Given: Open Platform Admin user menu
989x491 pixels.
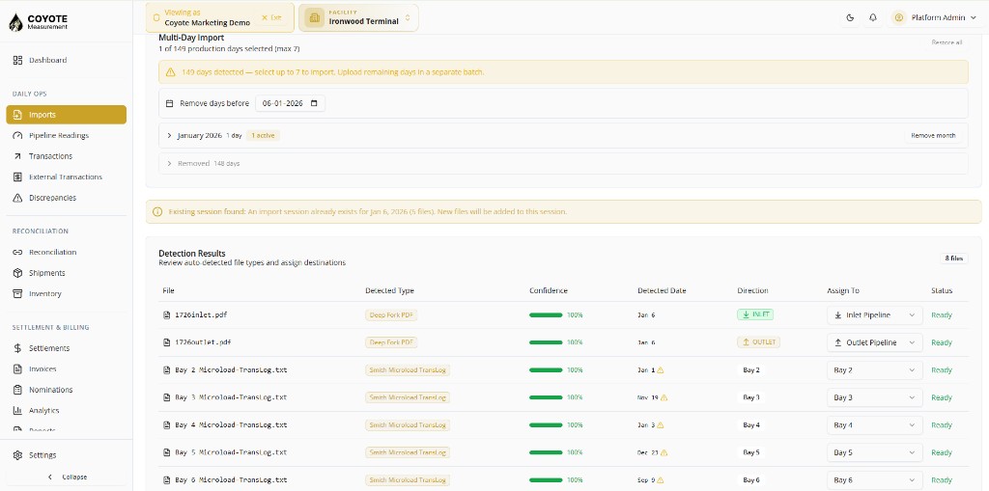Looking at the screenshot, I should click(x=935, y=17).
